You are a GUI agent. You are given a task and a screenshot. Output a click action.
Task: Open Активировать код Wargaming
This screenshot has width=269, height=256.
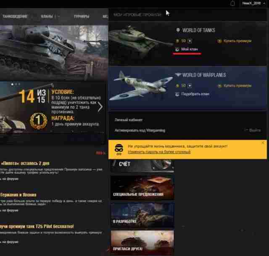pyautogui.click(x=140, y=130)
